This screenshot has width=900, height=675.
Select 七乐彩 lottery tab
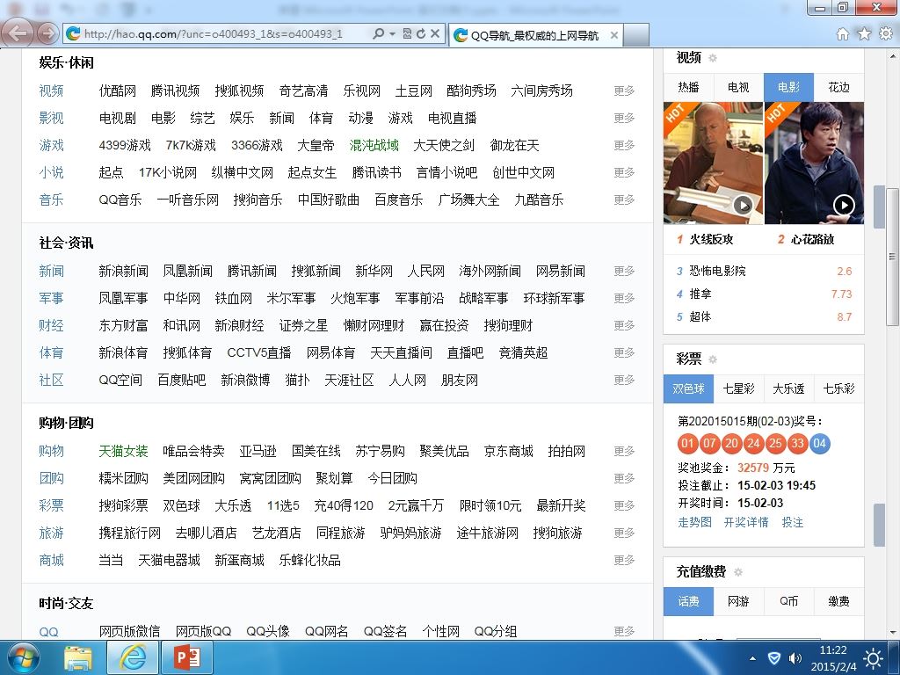click(x=838, y=388)
